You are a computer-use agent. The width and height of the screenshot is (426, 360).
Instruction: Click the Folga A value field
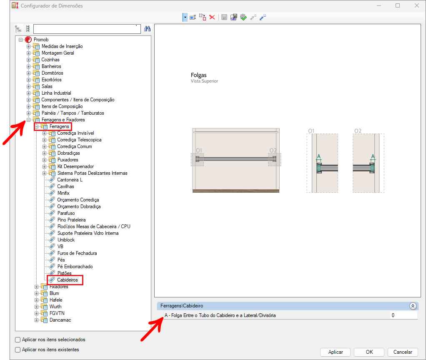[x=404, y=315]
